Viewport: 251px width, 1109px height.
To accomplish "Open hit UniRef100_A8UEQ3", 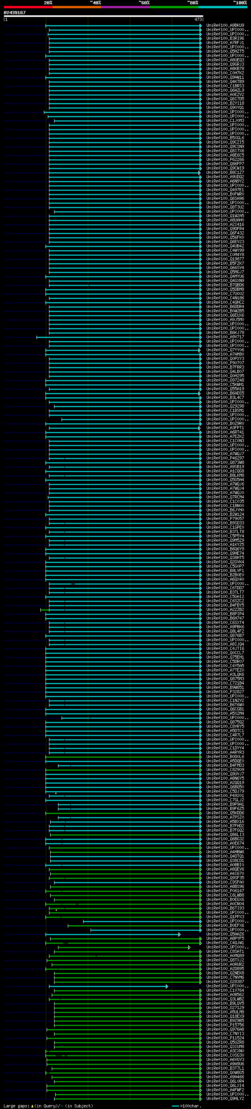I will click(225, 60).
